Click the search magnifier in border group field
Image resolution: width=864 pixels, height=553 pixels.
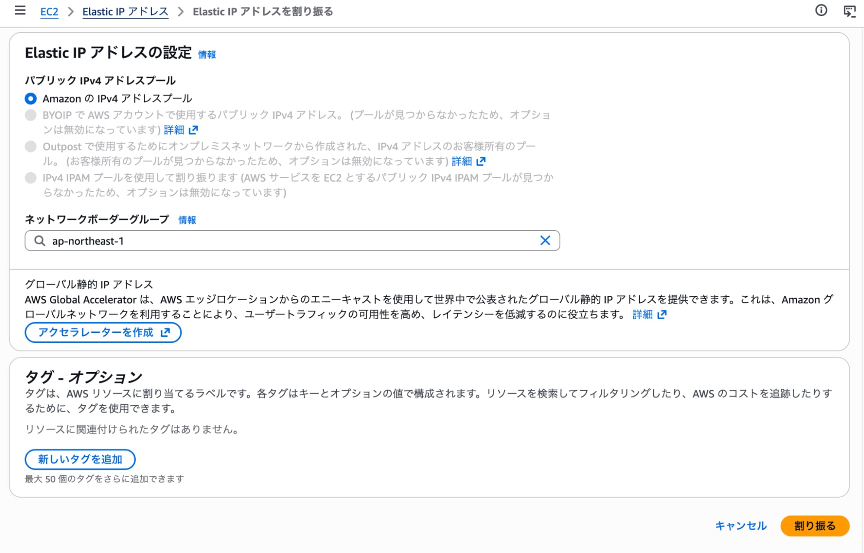click(x=40, y=240)
